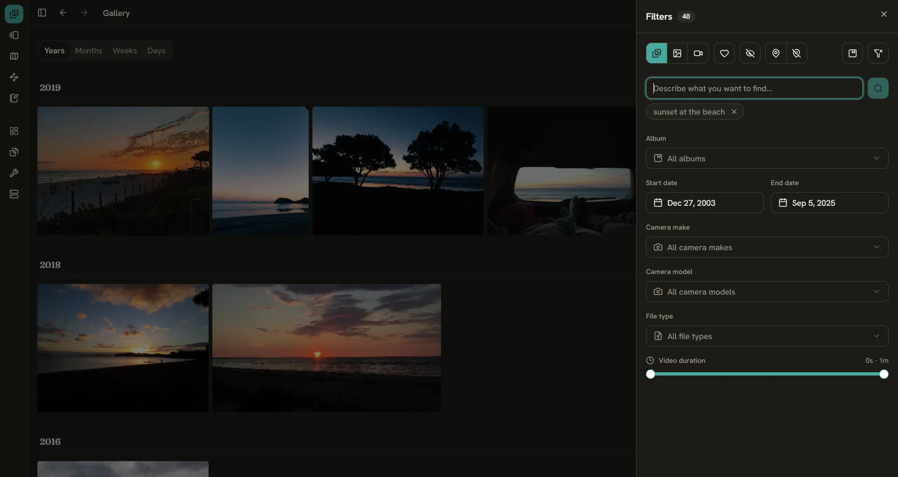Go forward with the right arrow
Image resolution: width=898 pixels, height=477 pixels.
click(84, 13)
